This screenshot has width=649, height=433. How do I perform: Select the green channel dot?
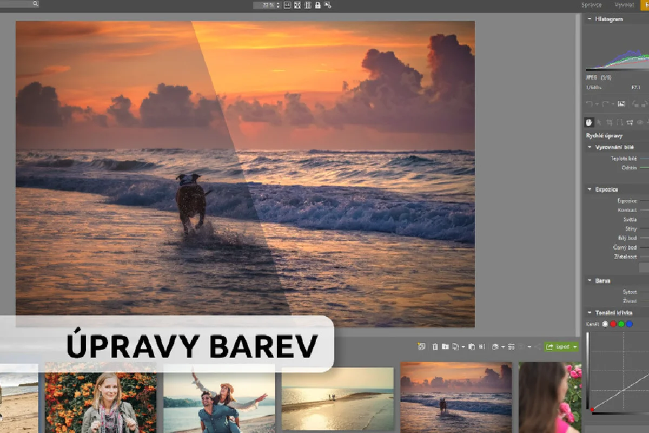point(621,324)
